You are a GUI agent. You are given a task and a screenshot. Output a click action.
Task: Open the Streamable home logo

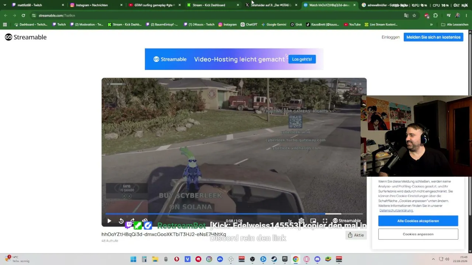pos(26,37)
